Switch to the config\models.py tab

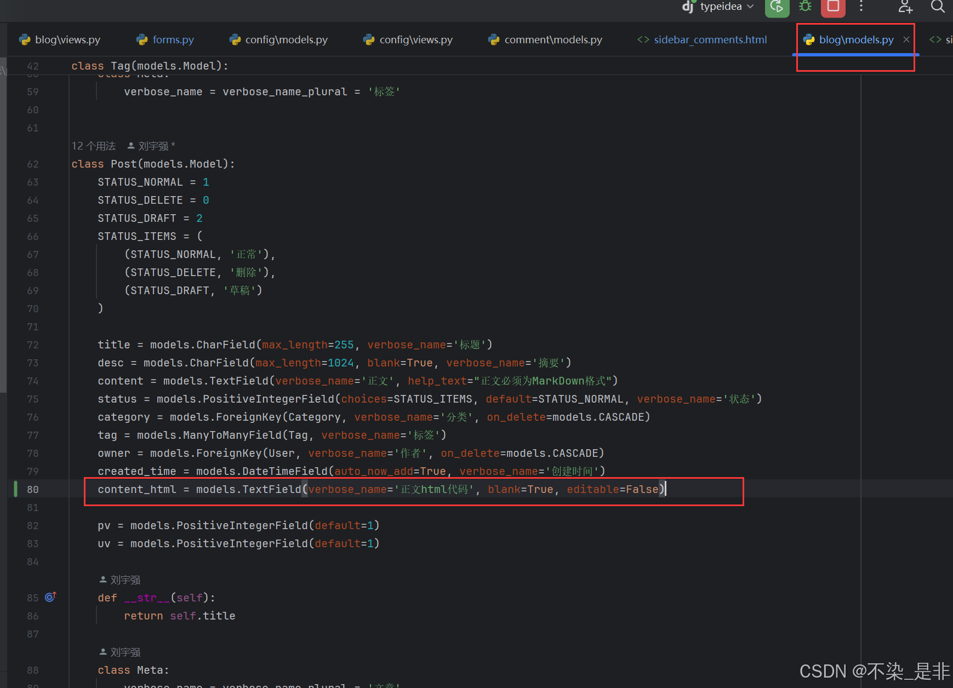[x=278, y=39]
